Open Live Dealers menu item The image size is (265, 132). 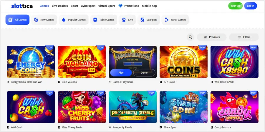coord(60,6)
